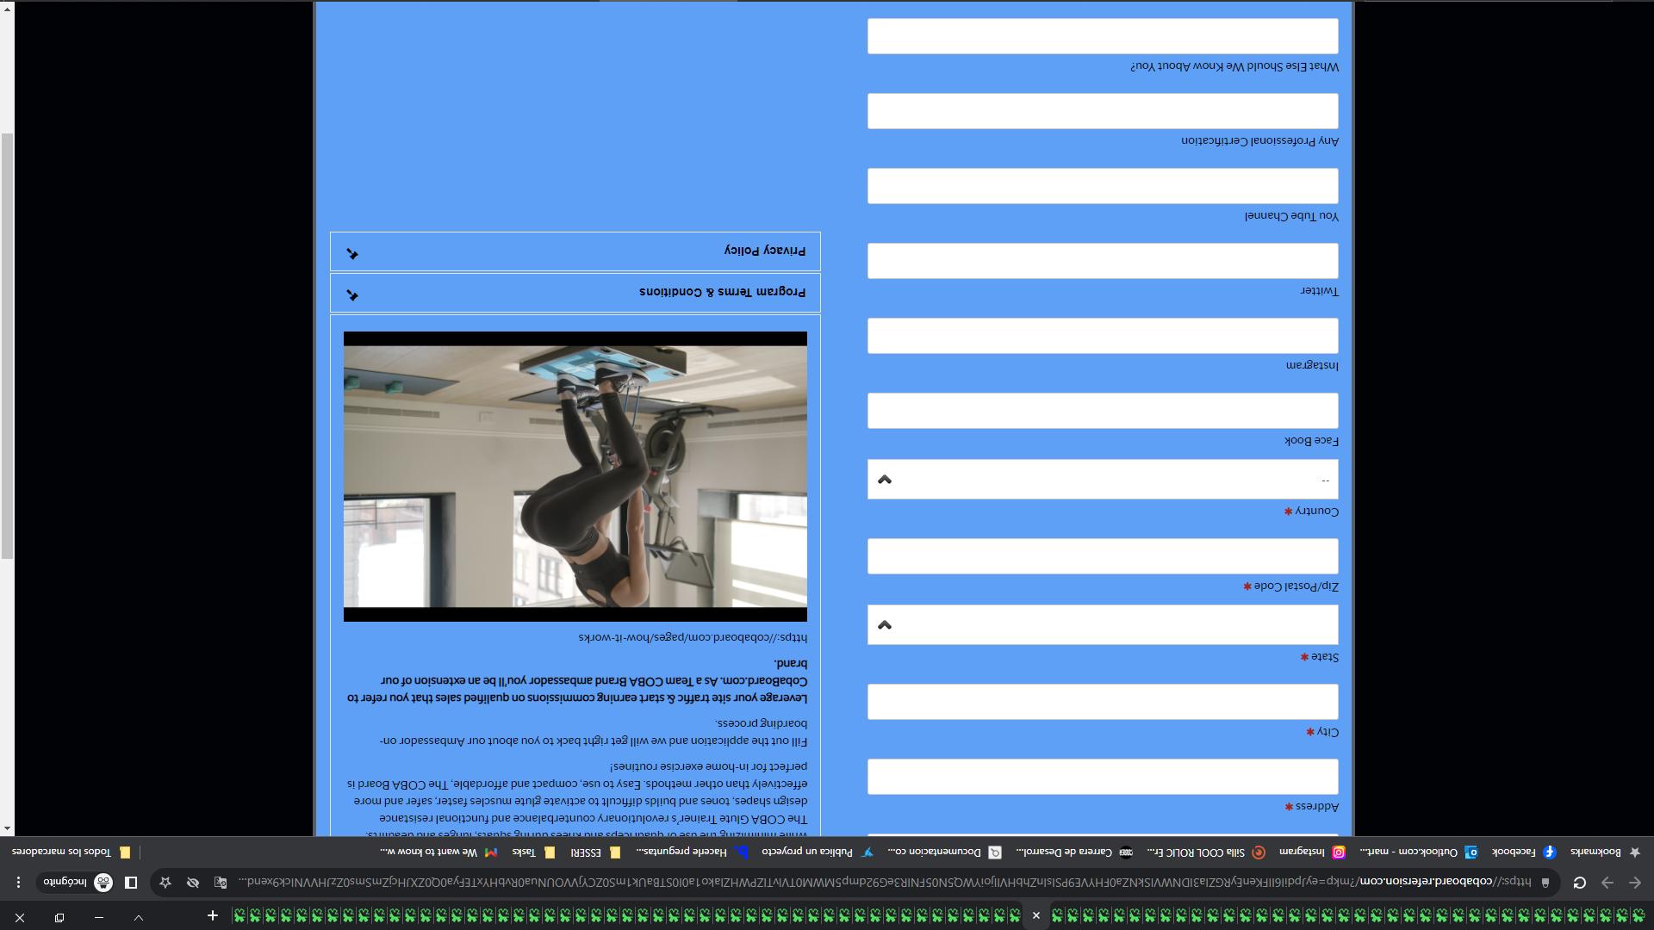Image resolution: width=1654 pixels, height=930 pixels.
Task: Click the crossed-out eye icon in address bar
Action: point(193,883)
